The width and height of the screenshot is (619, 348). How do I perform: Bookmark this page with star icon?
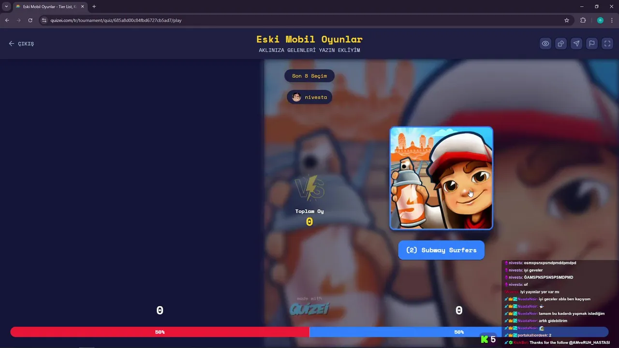coord(567,20)
